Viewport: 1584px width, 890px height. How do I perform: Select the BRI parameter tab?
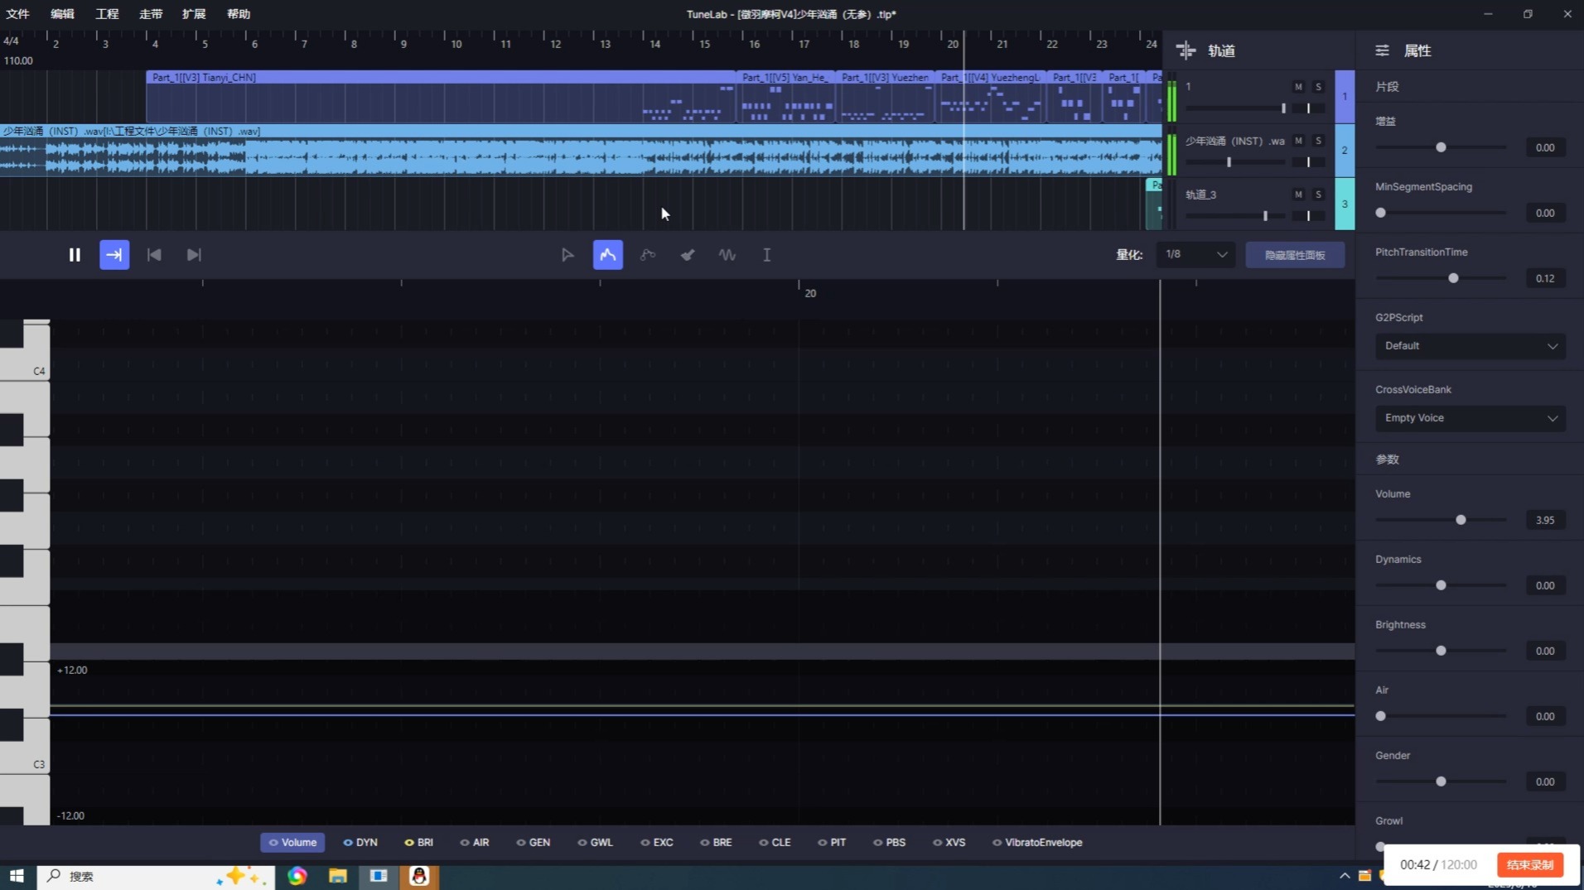(418, 843)
